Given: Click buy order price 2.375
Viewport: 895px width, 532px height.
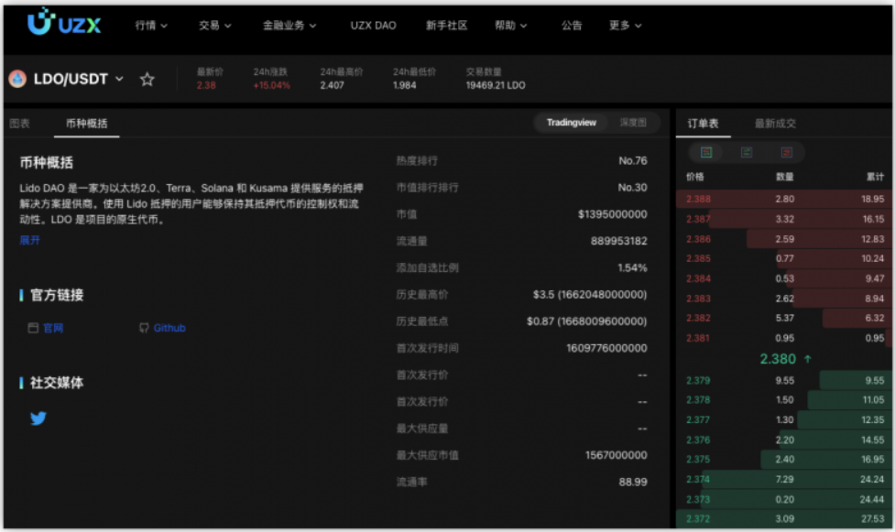Looking at the screenshot, I should coord(698,459).
